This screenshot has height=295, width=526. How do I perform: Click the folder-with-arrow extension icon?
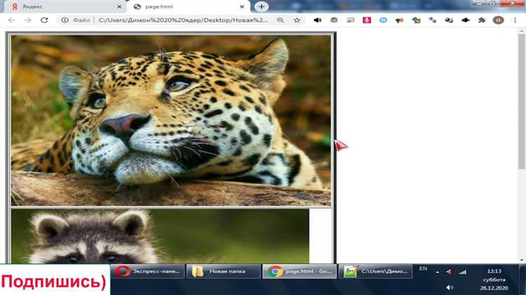pos(416,20)
